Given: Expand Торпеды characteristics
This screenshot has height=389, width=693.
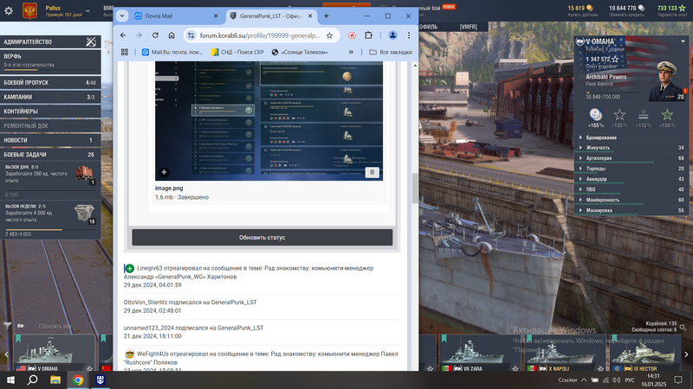Looking at the screenshot, I should point(632,169).
